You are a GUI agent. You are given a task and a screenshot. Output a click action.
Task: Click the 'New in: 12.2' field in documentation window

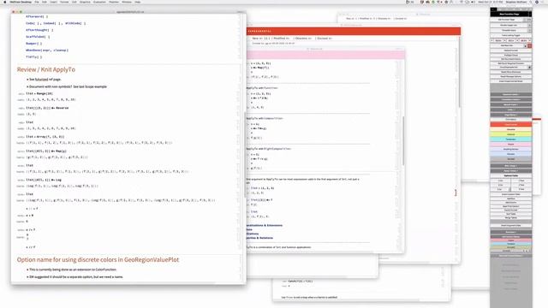(261, 38)
